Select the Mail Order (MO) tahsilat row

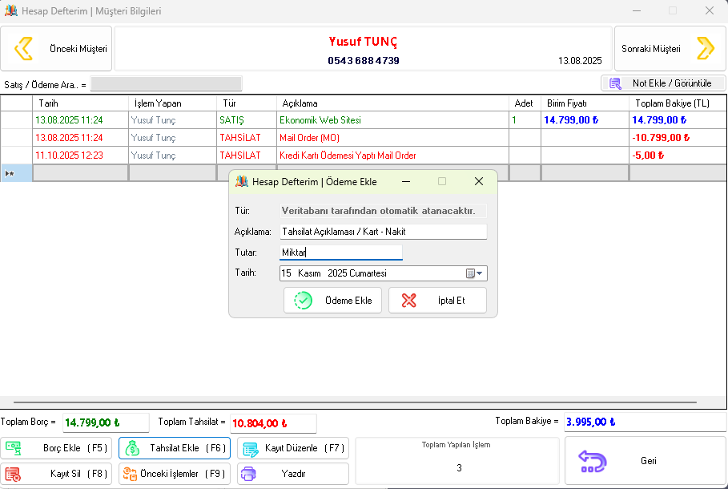click(x=320, y=138)
